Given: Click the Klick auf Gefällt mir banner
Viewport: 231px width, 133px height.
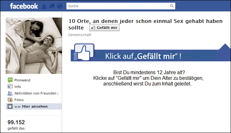Looking at the screenshot, I should click(150, 56).
